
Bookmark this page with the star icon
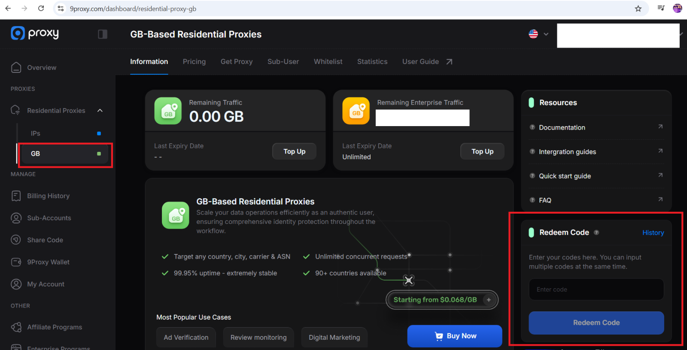[x=638, y=9]
